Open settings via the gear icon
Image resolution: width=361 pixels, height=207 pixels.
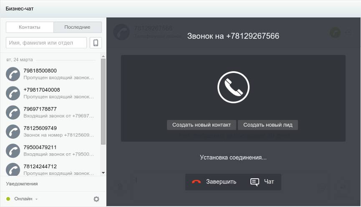point(96,199)
